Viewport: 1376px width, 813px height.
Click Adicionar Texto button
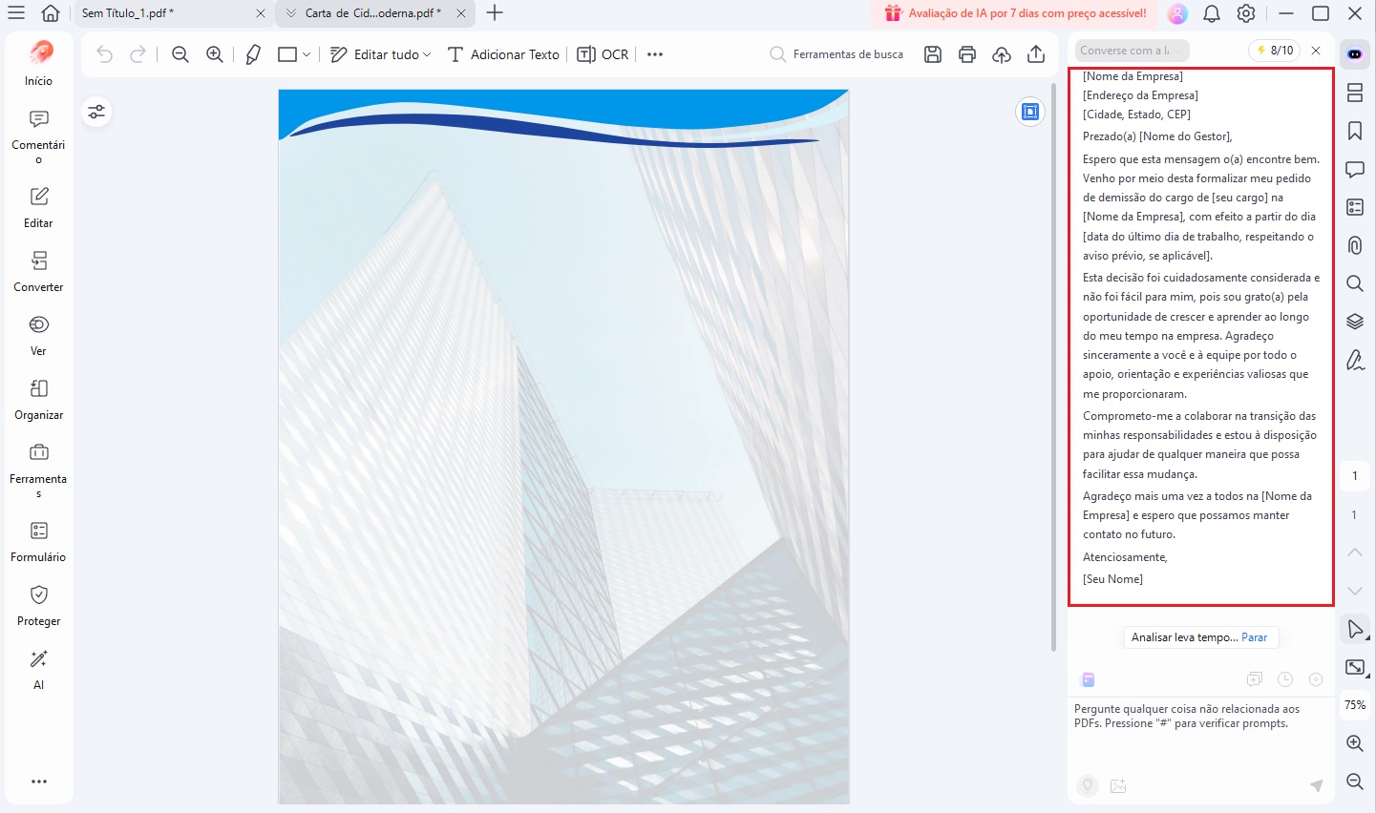tap(504, 54)
